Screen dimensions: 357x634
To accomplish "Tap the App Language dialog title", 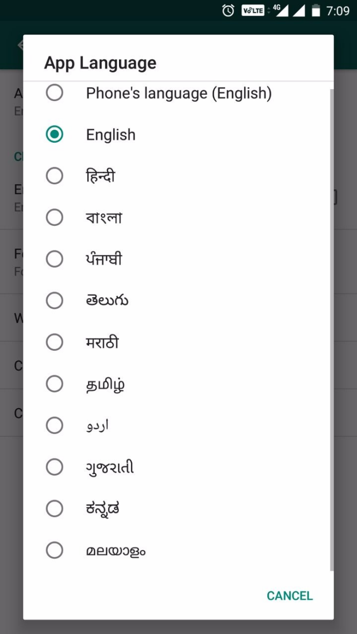I will click(x=100, y=63).
